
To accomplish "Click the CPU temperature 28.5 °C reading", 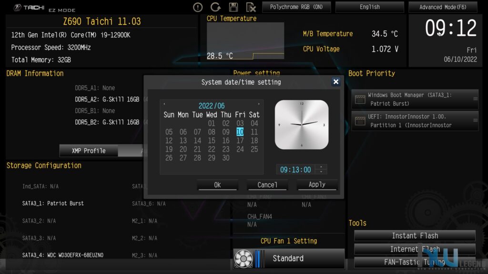I will pyautogui.click(x=220, y=56).
